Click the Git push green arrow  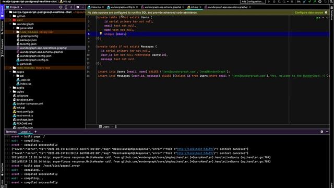pos(315,2)
